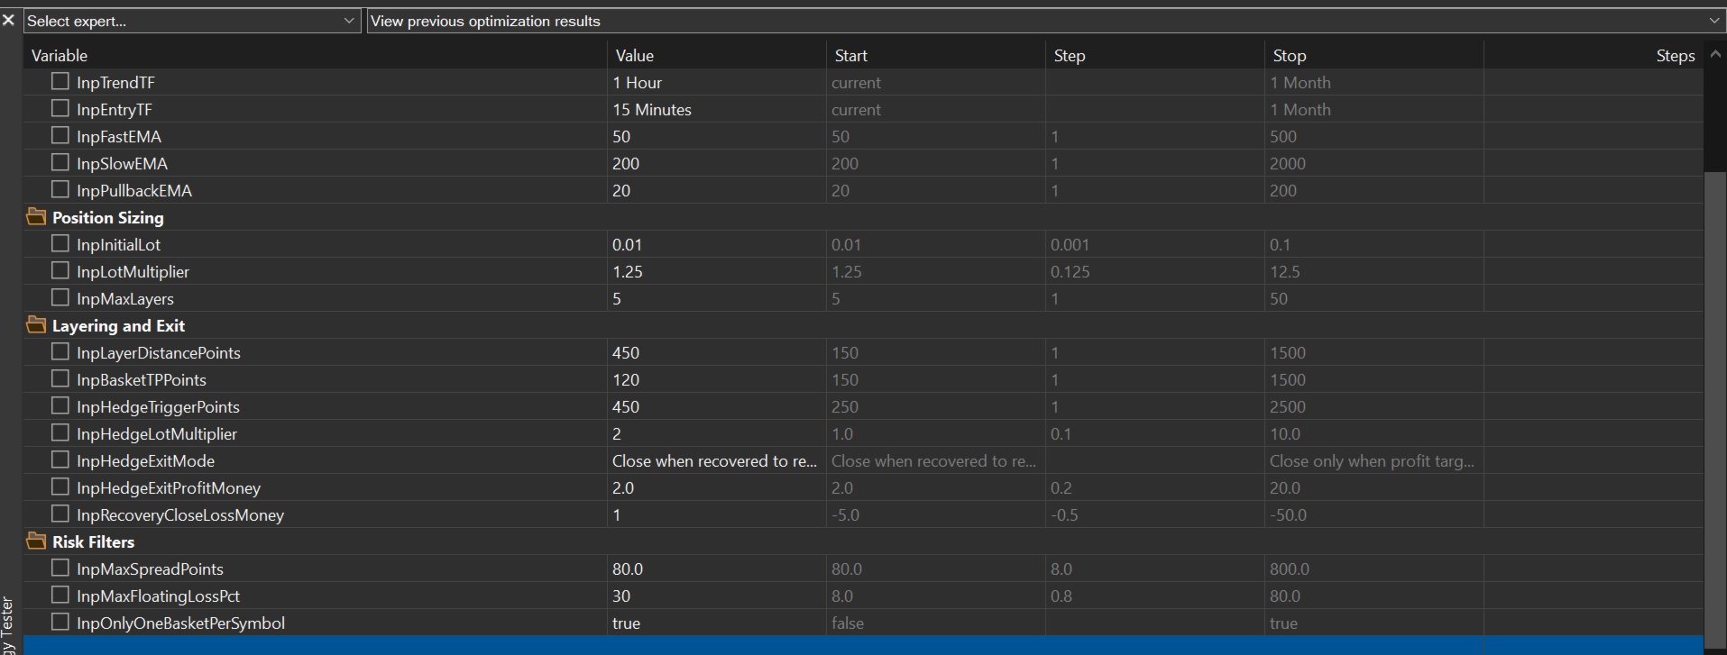Image resolution: width=1727 pixels, height=655 pixels.
Task: Edit InpMaxLayers value 5
Action: 717,298
